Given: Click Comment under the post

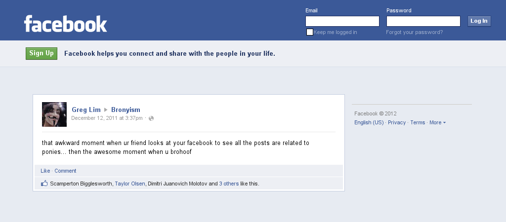Looking at the screenshot, I should [65, 171].
